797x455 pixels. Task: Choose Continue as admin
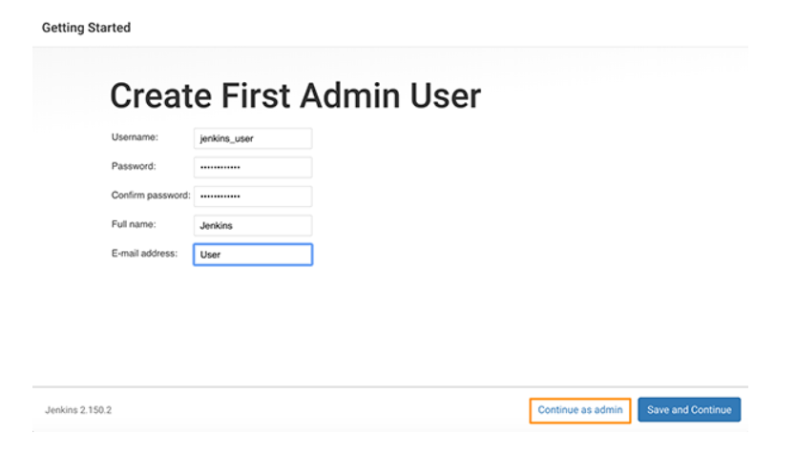(x=579, y=410)
